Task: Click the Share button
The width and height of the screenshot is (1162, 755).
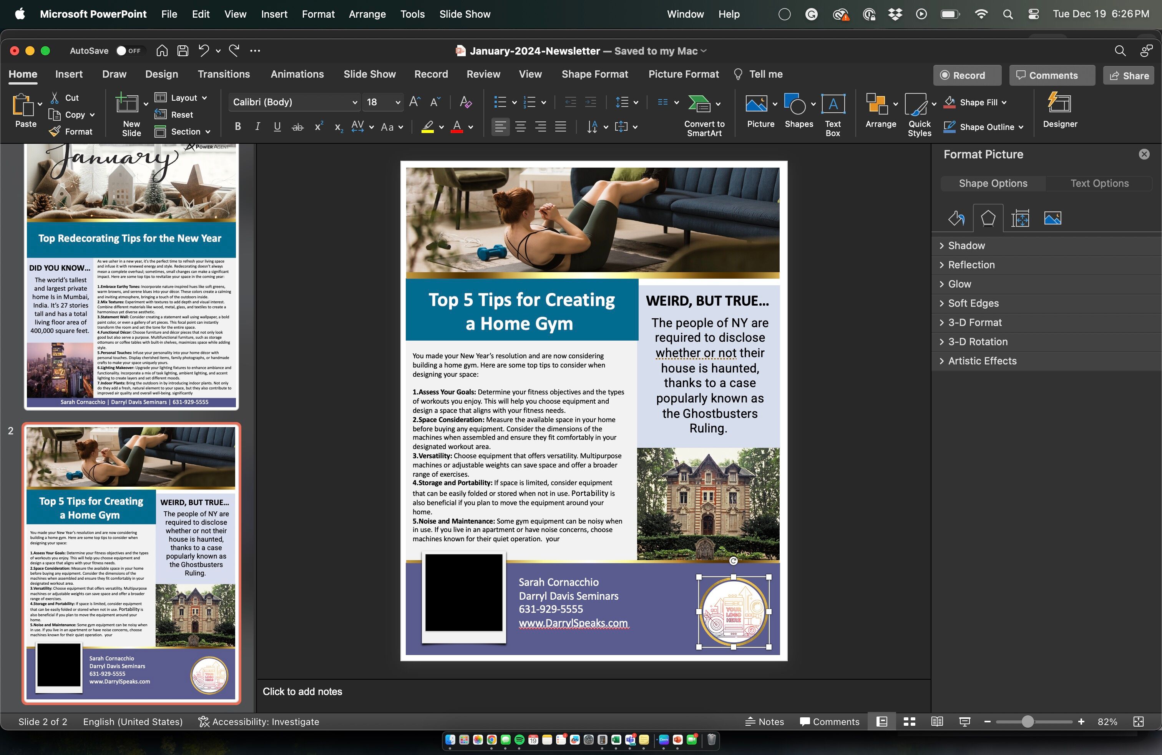Action: point(1129,76)
